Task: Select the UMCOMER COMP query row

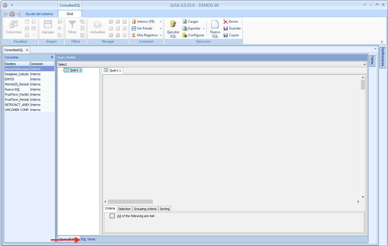Action: click(x=29, y=110)
